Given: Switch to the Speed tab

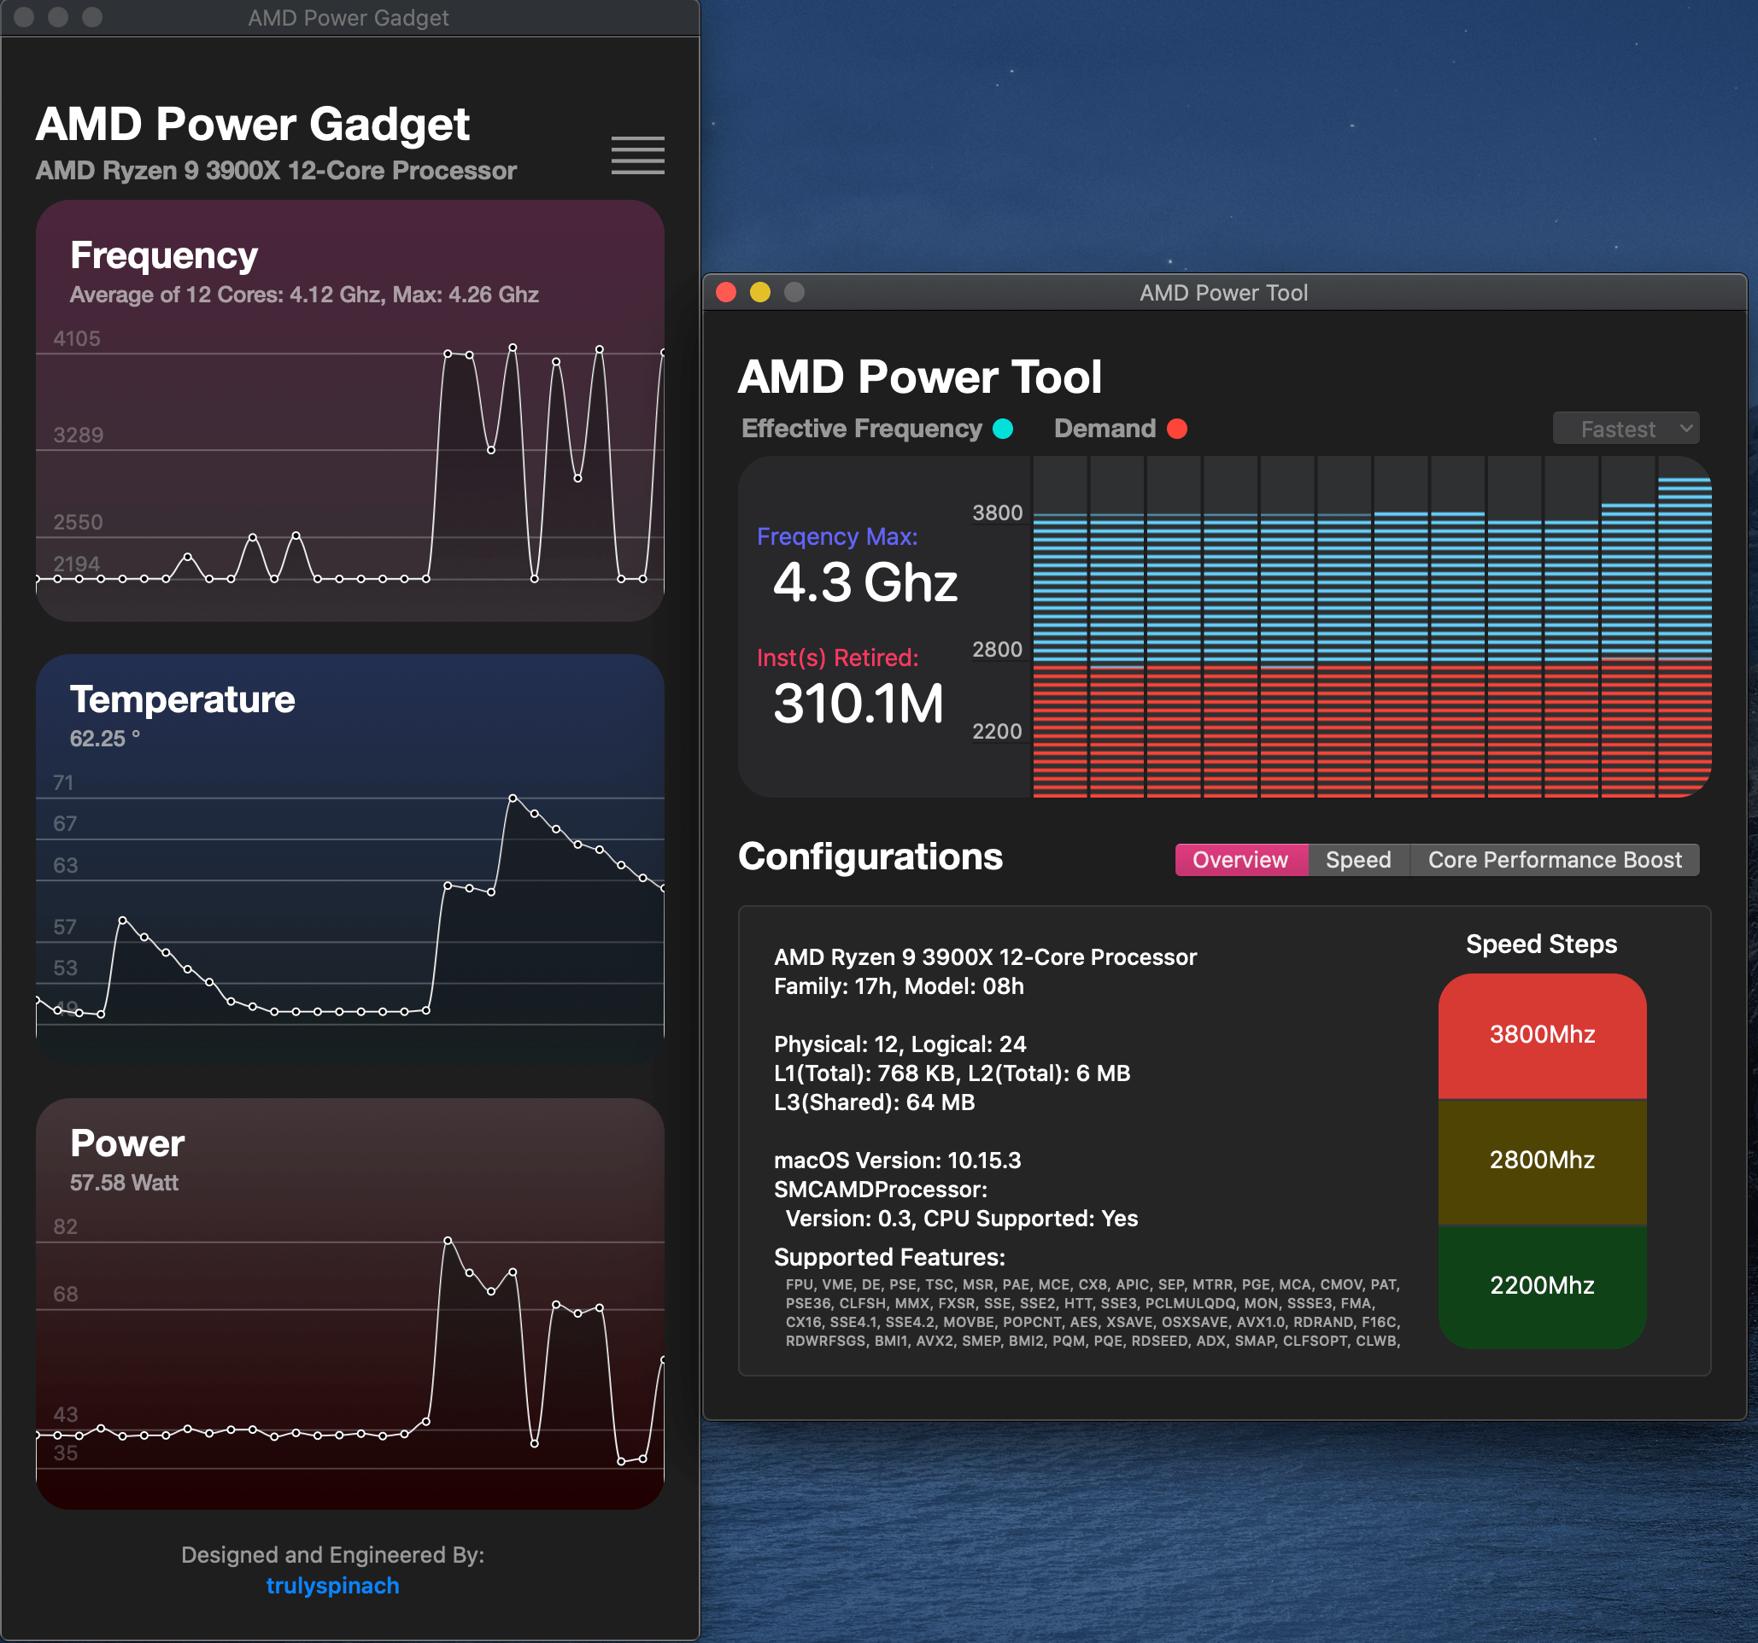Looking at the screenshot, I should click(x=1357, y=859).
